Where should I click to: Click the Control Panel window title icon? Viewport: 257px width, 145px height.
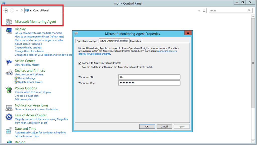click(x=4, y=3)
